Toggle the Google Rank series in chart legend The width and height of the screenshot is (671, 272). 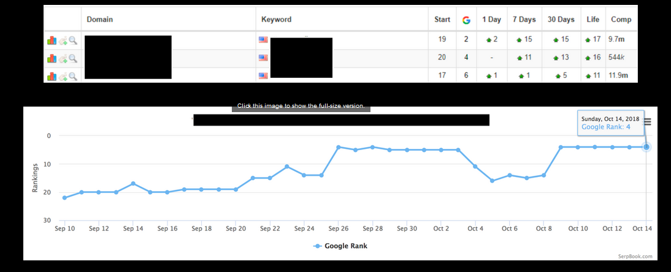pos(340,246)
